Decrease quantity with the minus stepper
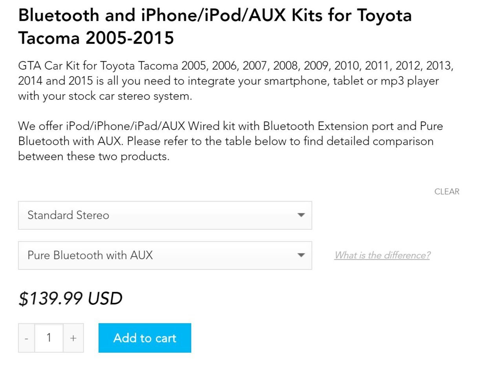Image resolution: width=502 pixels, height=374 pixels. click(x=26, y=337)
